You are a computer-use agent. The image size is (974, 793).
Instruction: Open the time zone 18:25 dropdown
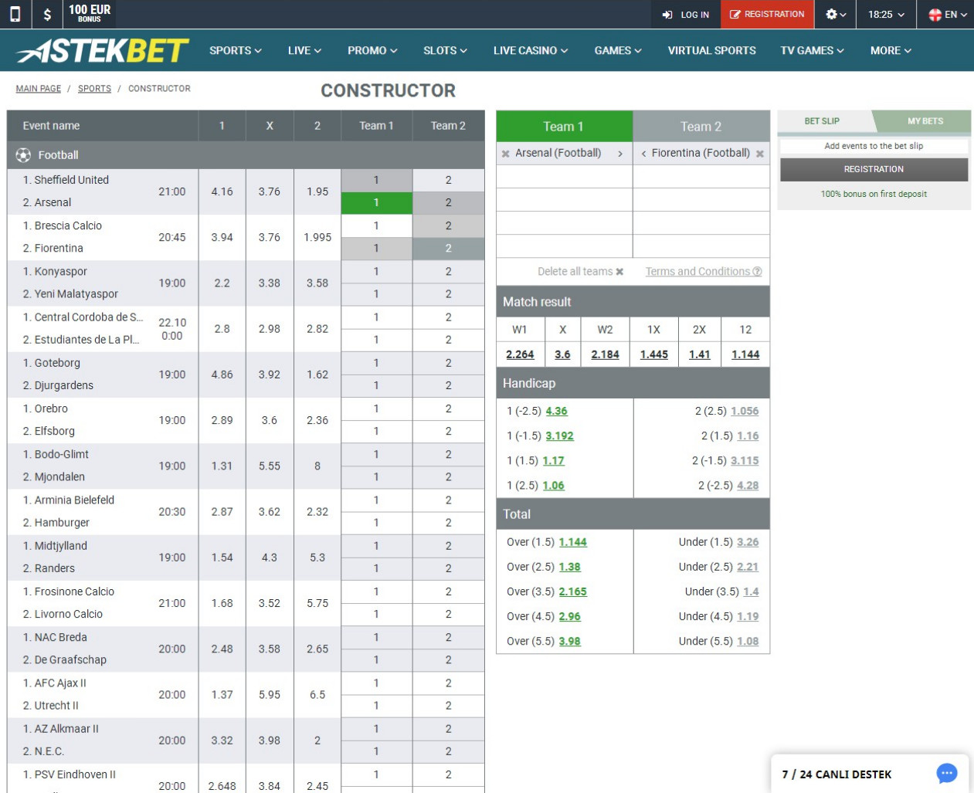[886, 14]
